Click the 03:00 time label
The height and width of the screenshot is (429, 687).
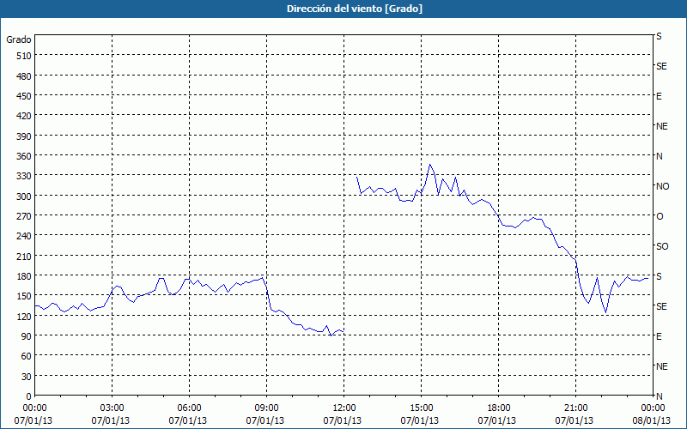tap(112, 408)
